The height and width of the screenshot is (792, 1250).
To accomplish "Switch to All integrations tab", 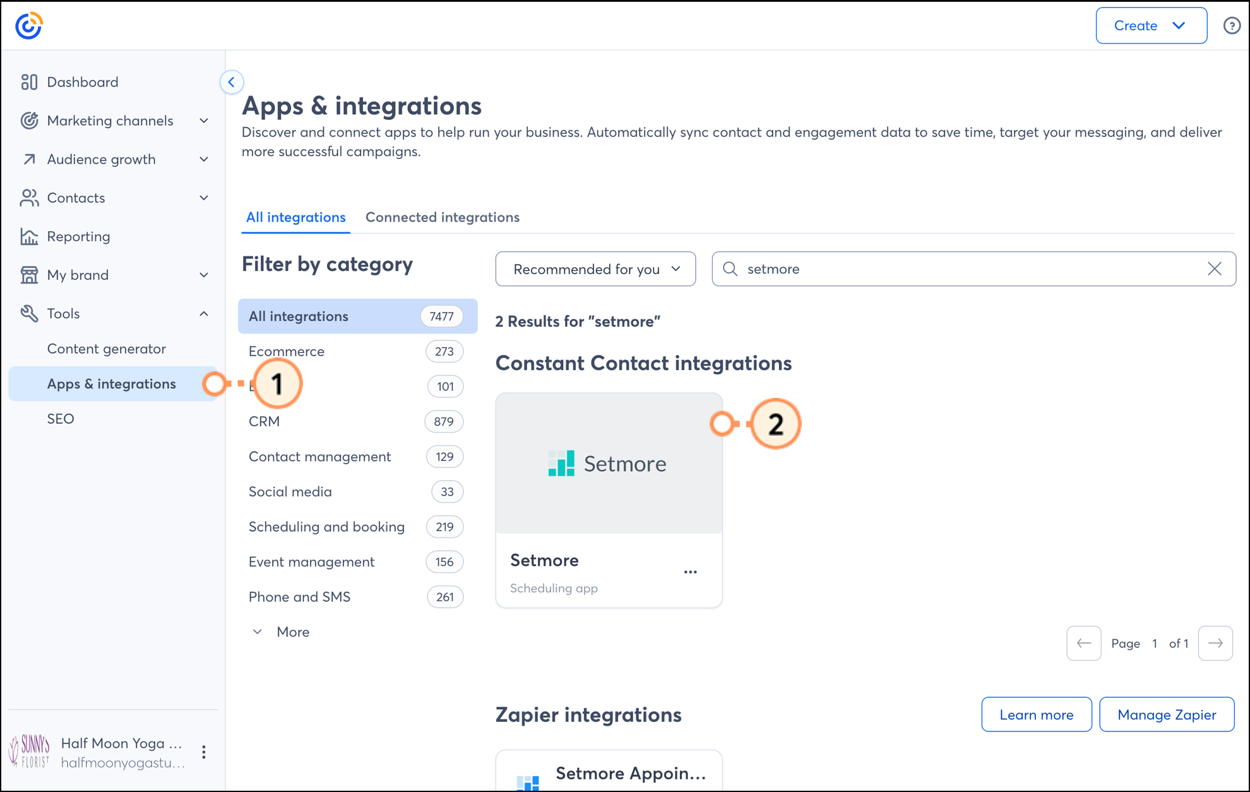I will point(295,217).
